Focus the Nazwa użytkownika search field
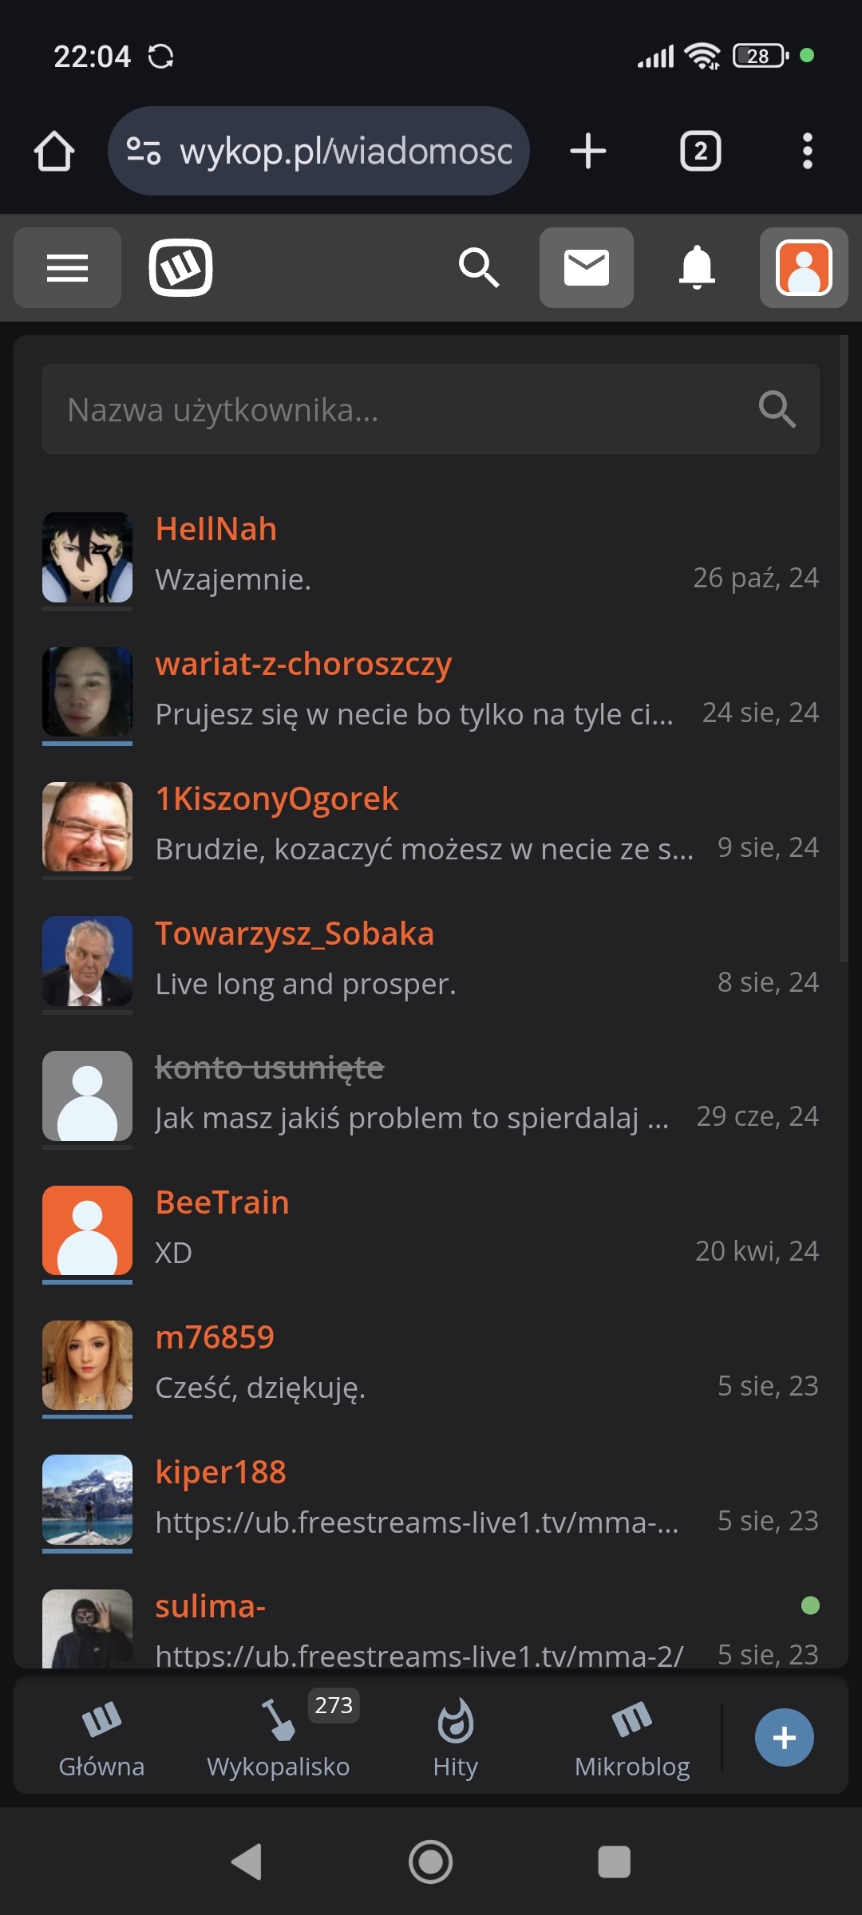This screenshot has height=1915, width=862. pyautogui.click(x=431, y=409)
